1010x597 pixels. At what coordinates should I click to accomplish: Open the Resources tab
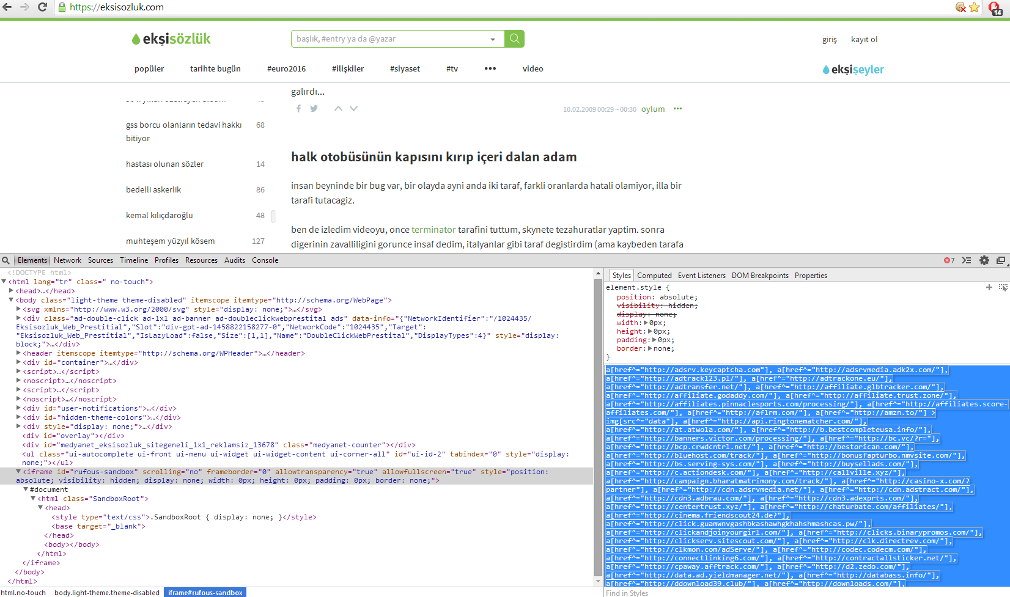tap(201, 260)
